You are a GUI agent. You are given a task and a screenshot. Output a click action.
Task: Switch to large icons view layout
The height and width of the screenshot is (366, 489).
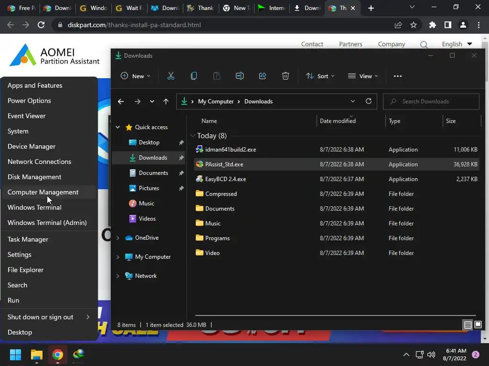(478, 325)
